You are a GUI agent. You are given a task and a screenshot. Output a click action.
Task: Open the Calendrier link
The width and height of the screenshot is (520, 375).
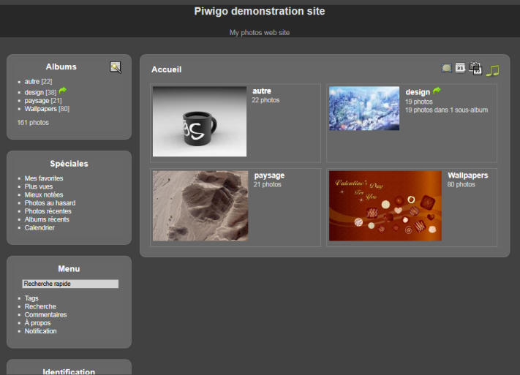(x=39, y=227)
